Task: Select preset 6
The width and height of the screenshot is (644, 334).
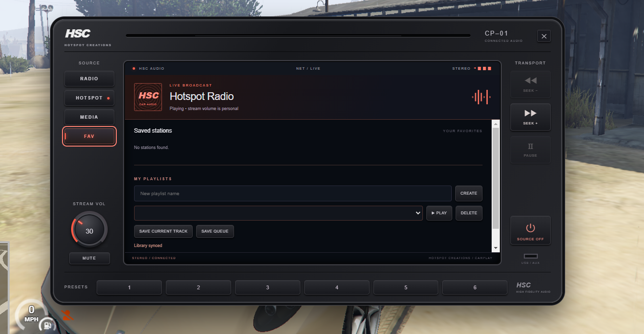Action: pyautogui.click(x=475, y=287)
